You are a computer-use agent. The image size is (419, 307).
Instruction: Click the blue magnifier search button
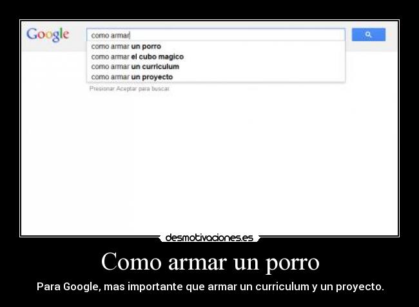click(369, 35)
